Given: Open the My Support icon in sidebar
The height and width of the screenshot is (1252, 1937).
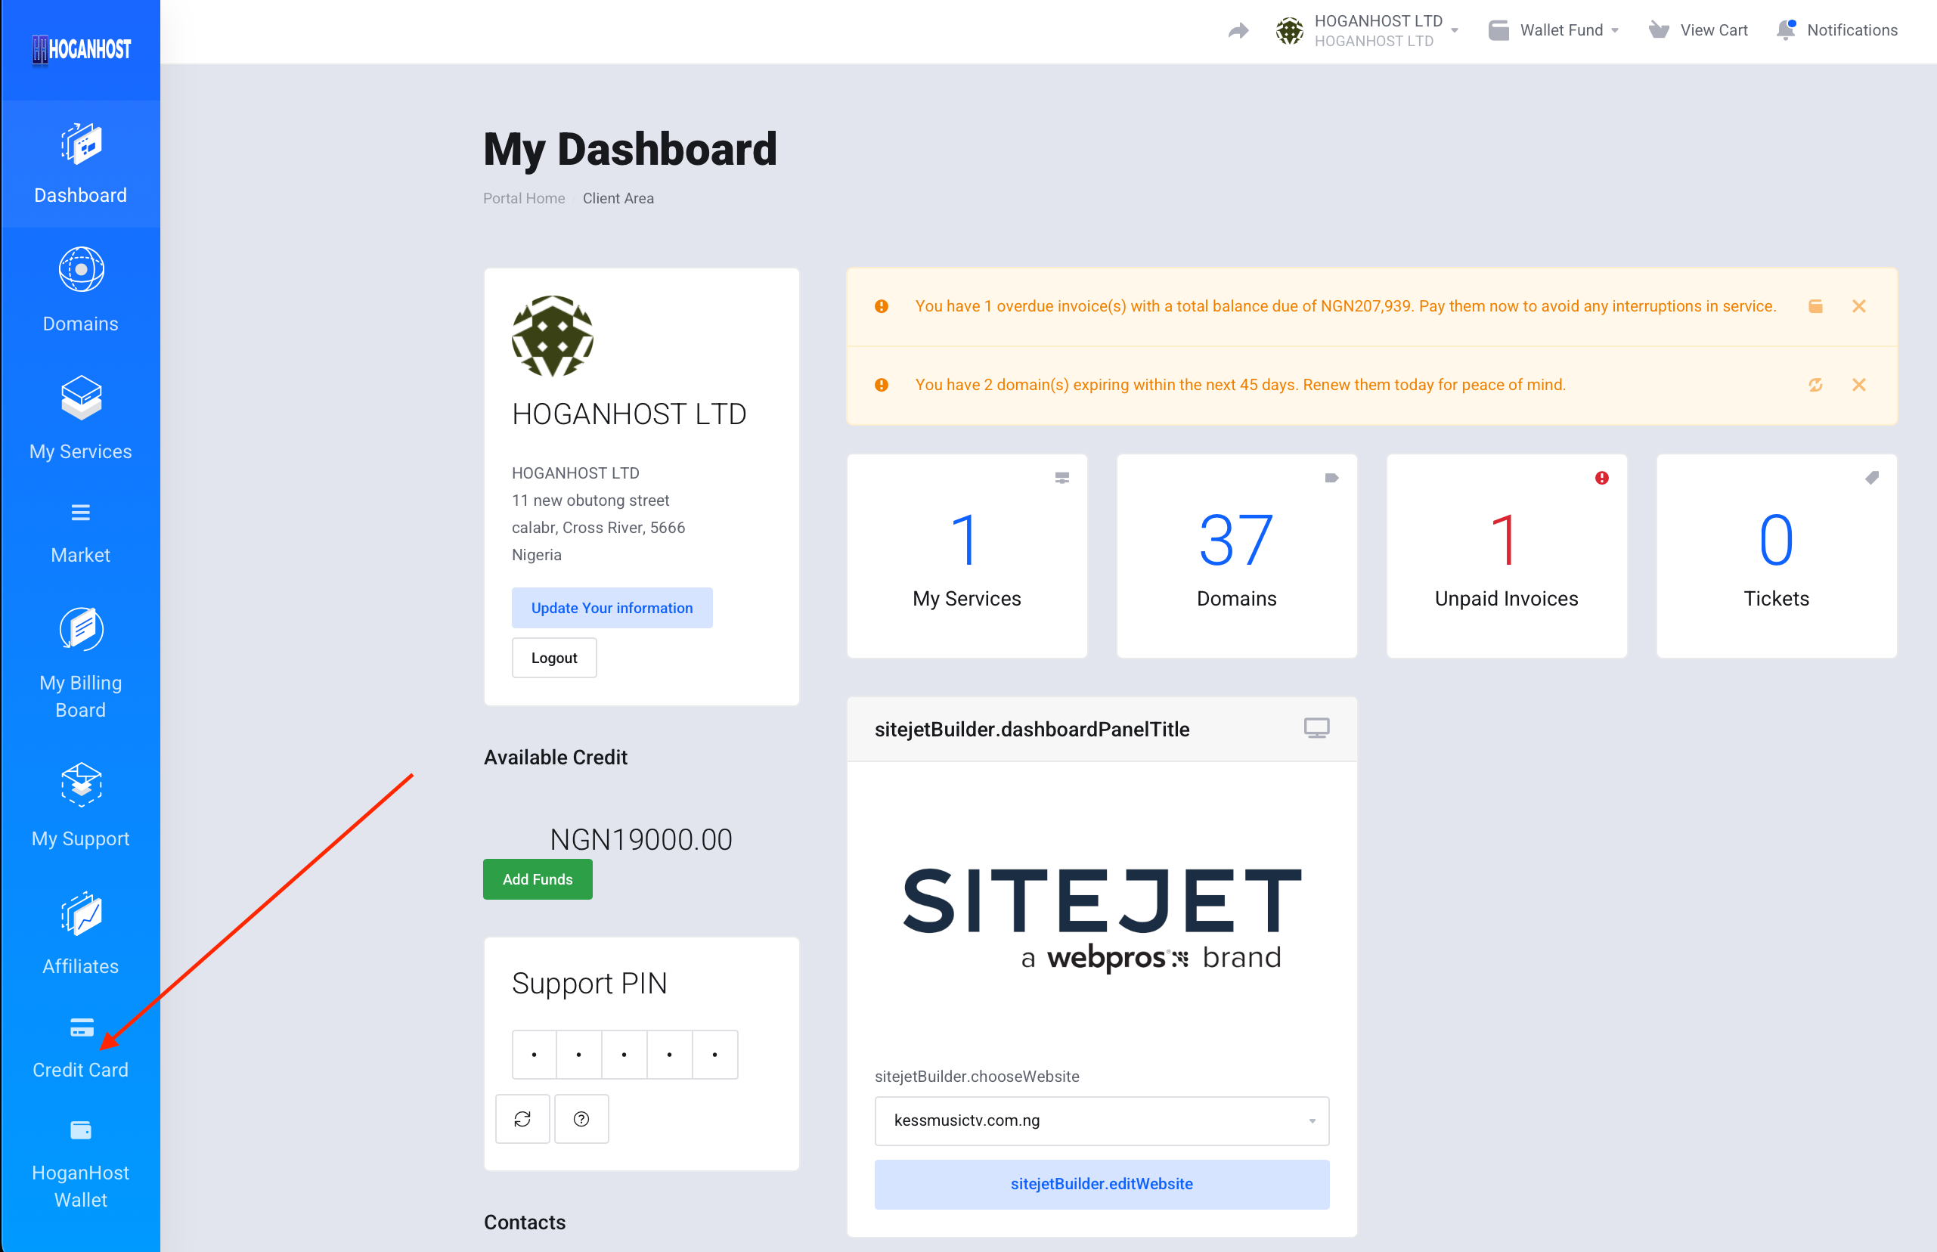Looking at the screenshot, I should point(80,785).
